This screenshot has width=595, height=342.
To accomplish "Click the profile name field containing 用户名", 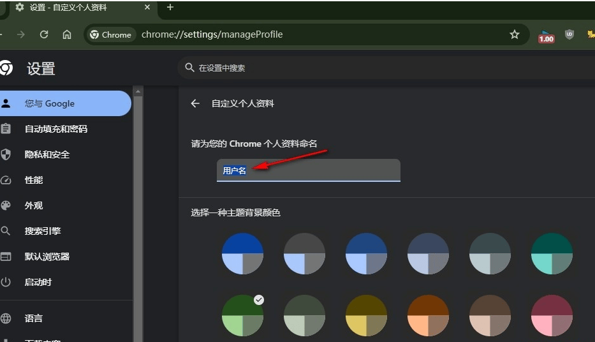I will click(x=308, y=170).
